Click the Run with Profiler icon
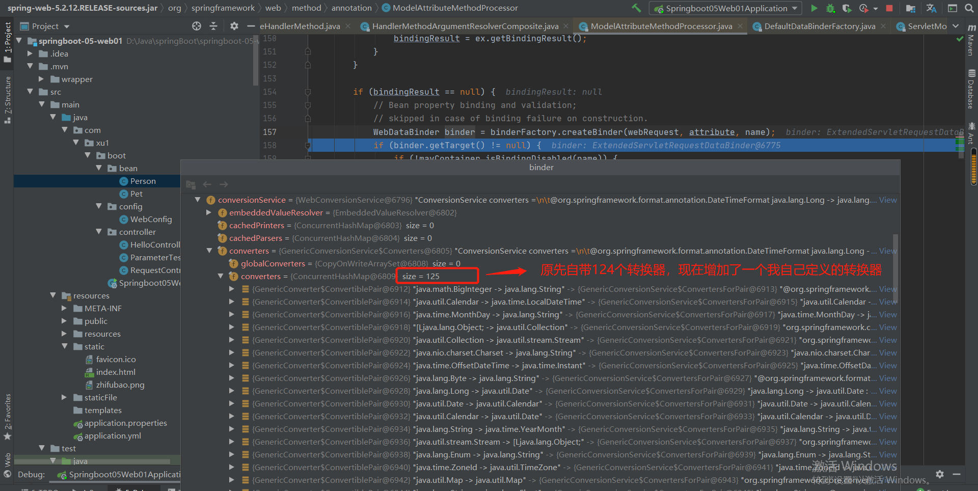This screenshot has width=978, height=491. [863, 8]
